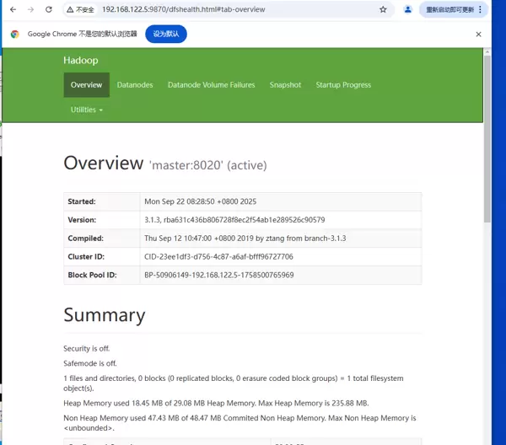Click the browser forward arrow
The height and width of the screenshot is (445, 506).
click(30, 9)
